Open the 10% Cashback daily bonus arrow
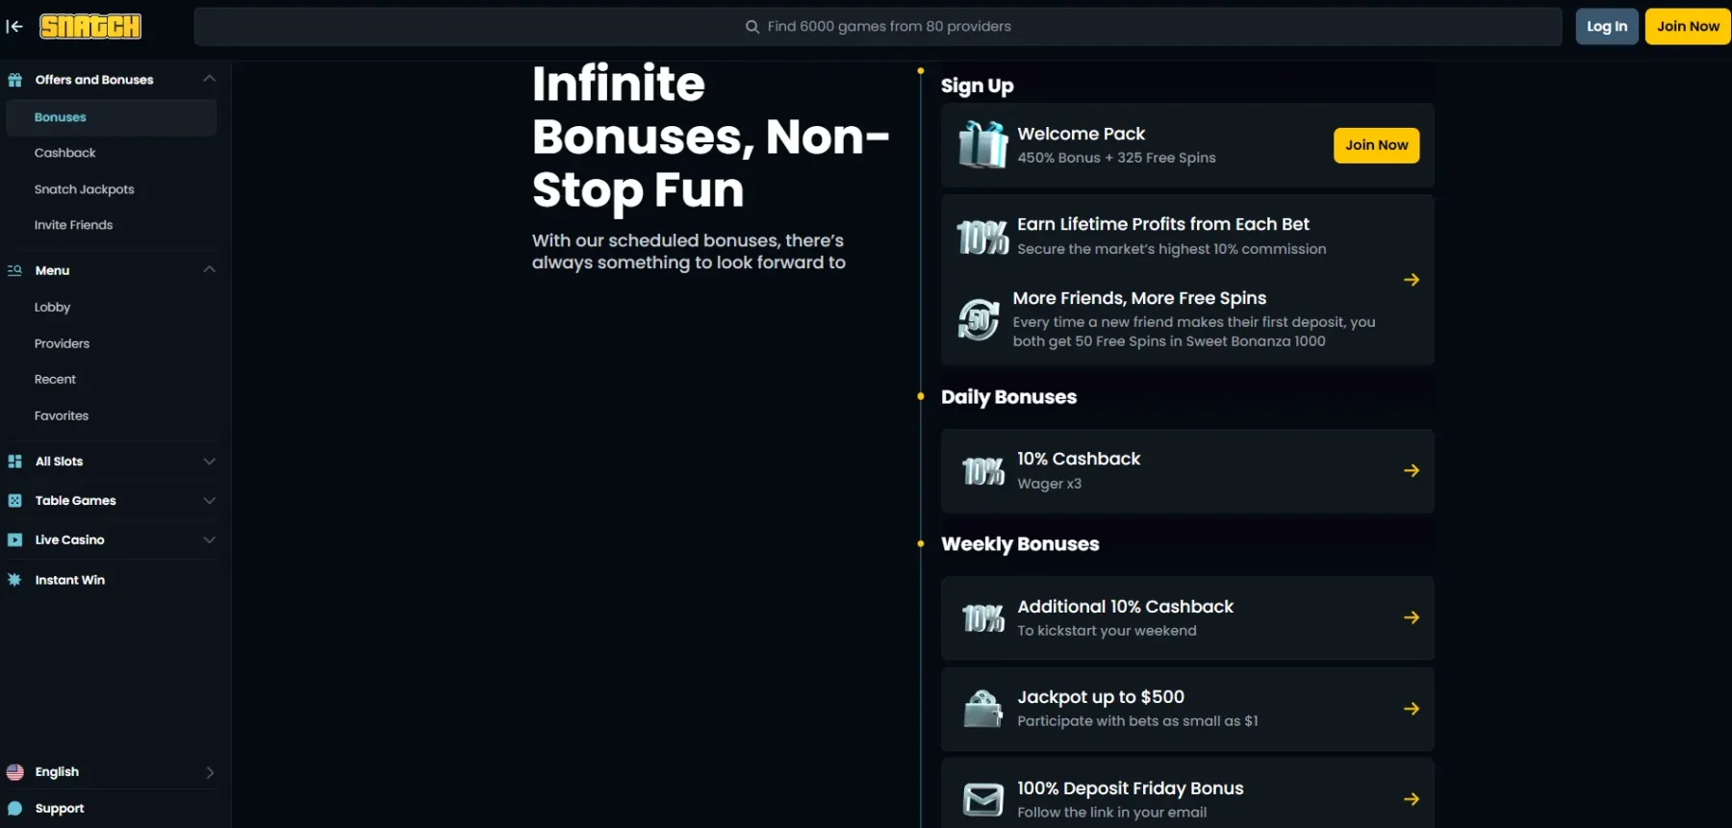 click(x=1411, y=471)
